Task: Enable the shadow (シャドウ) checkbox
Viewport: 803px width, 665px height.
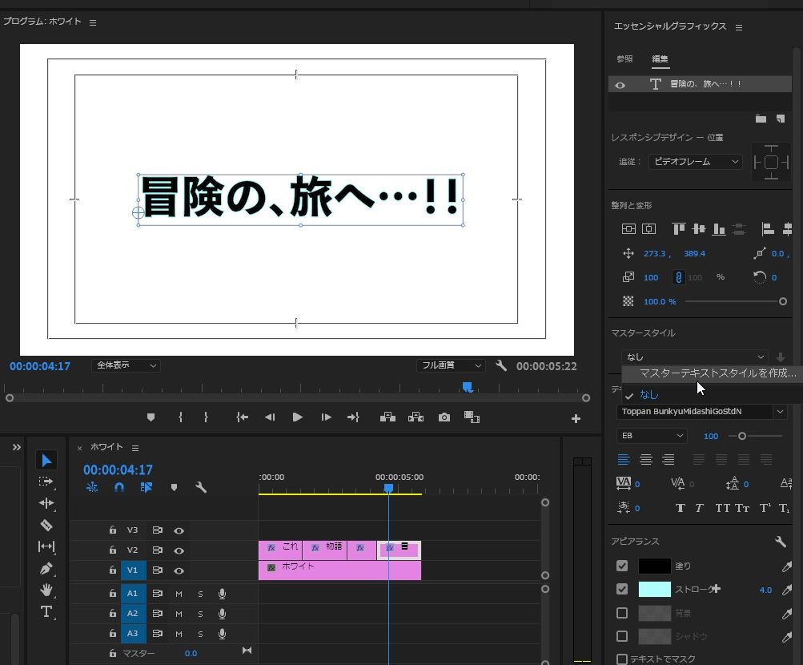Action: pyautogui.click(x=622, y=636)
